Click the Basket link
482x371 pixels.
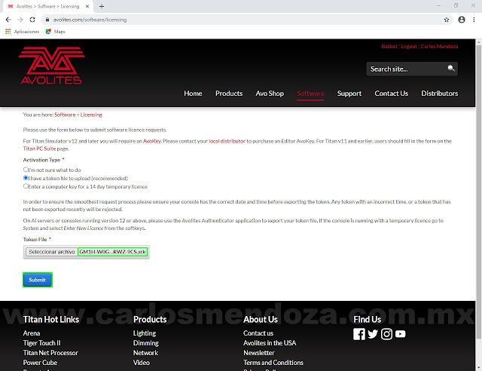pos(389,47)
